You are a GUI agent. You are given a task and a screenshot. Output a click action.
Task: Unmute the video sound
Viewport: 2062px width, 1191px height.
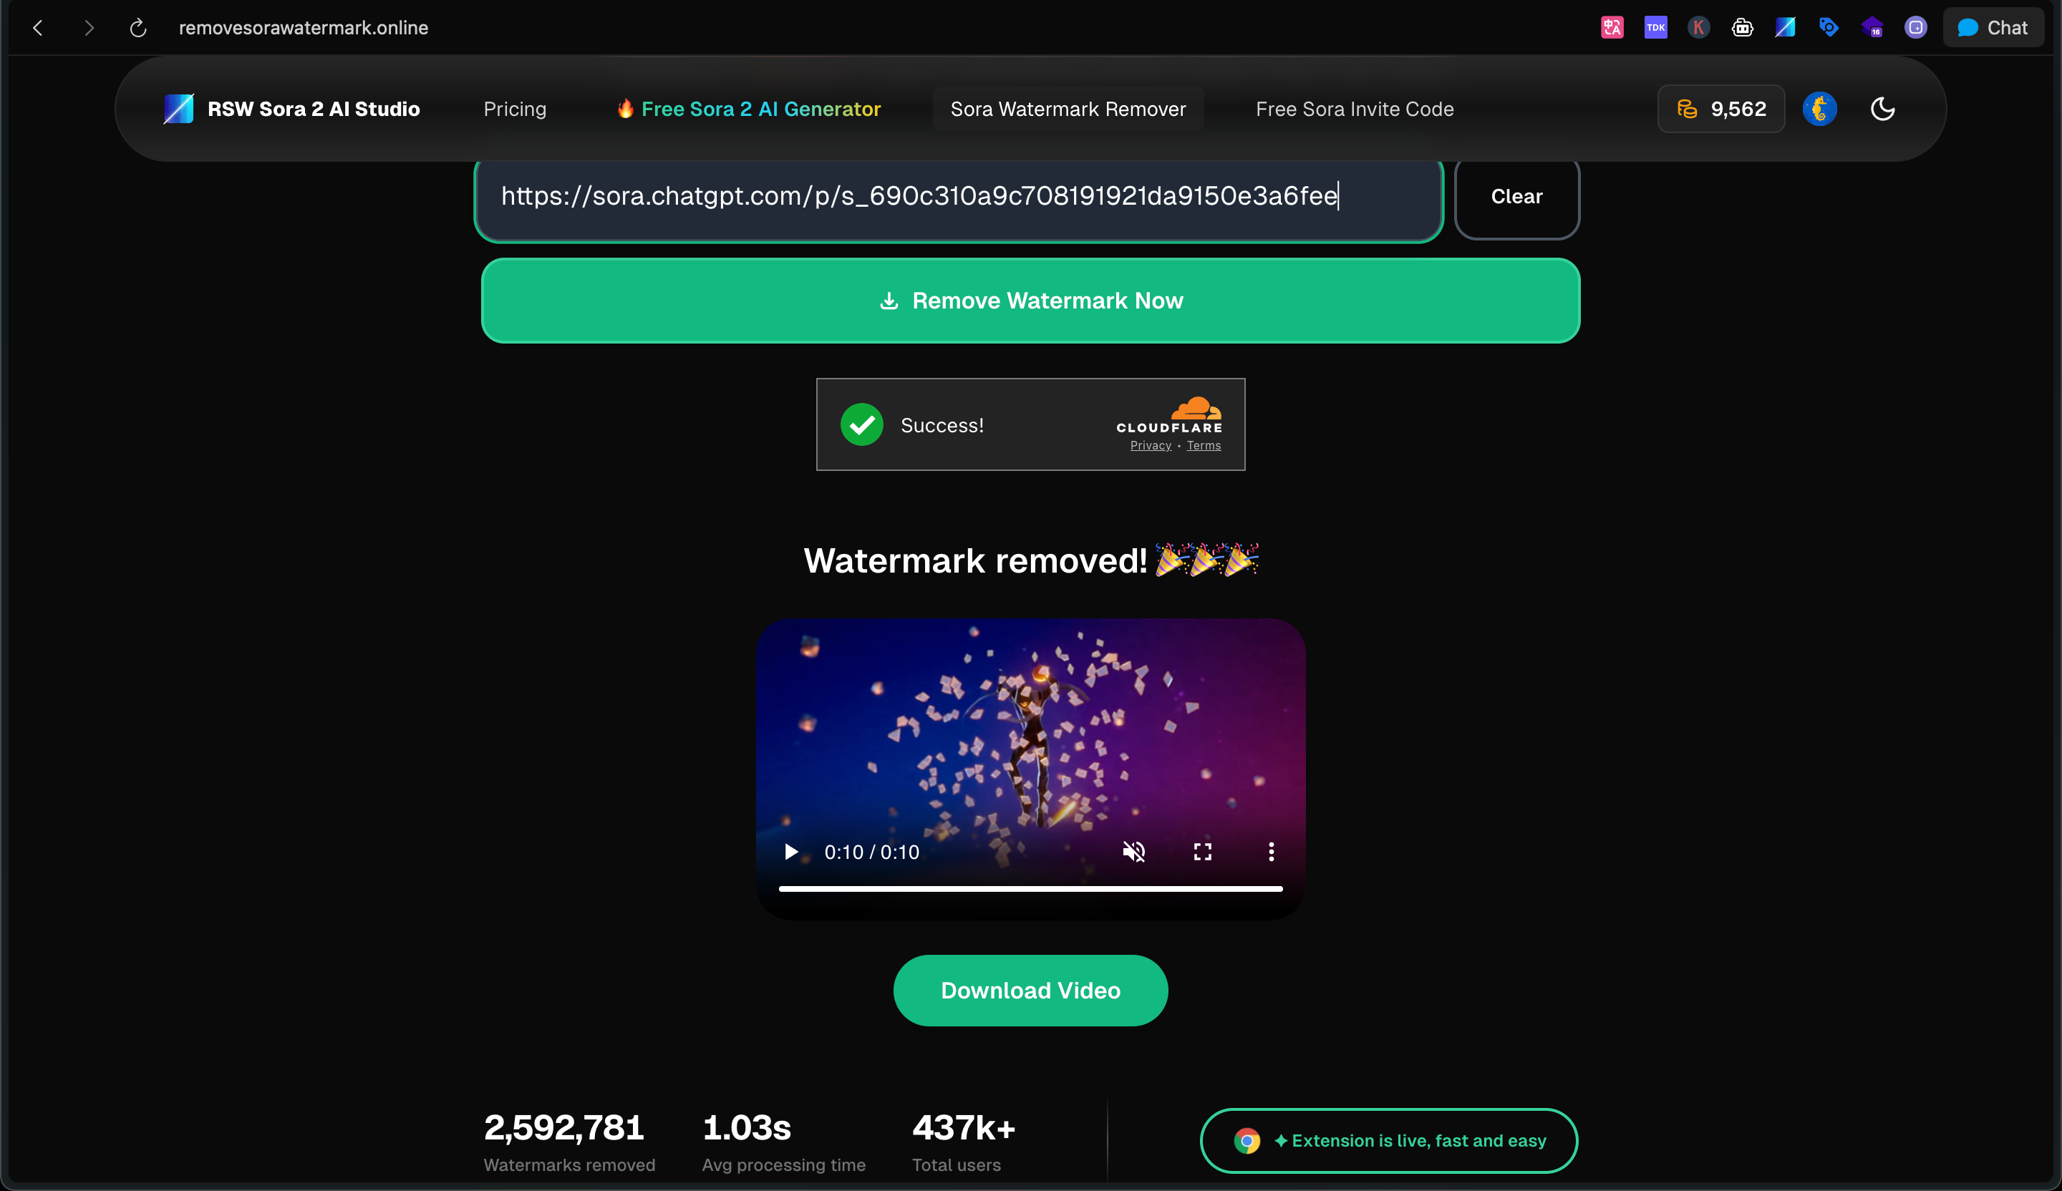coord(1133,852)
